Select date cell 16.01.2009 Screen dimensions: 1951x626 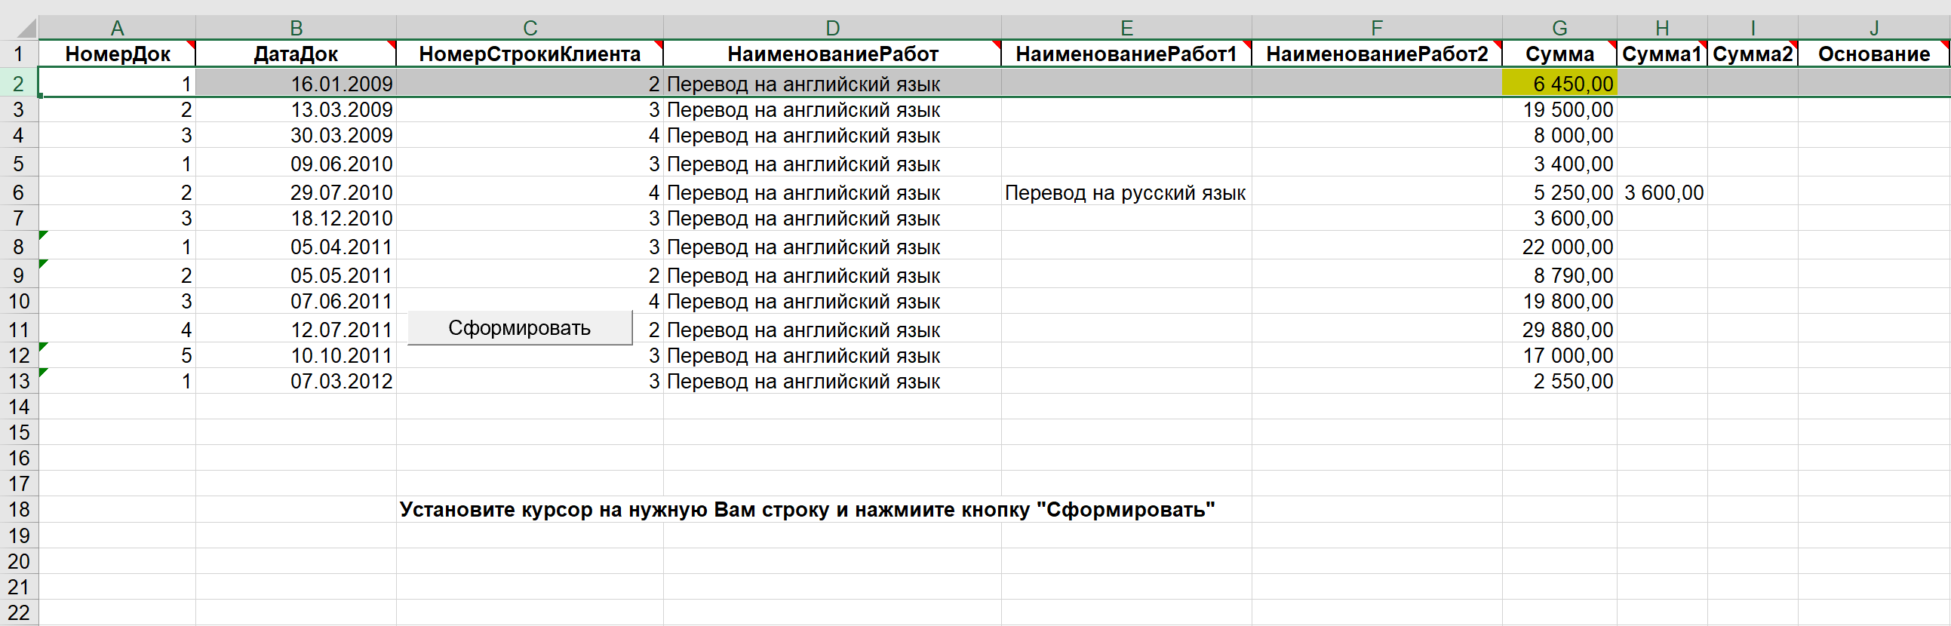click(x=296, y=83)
